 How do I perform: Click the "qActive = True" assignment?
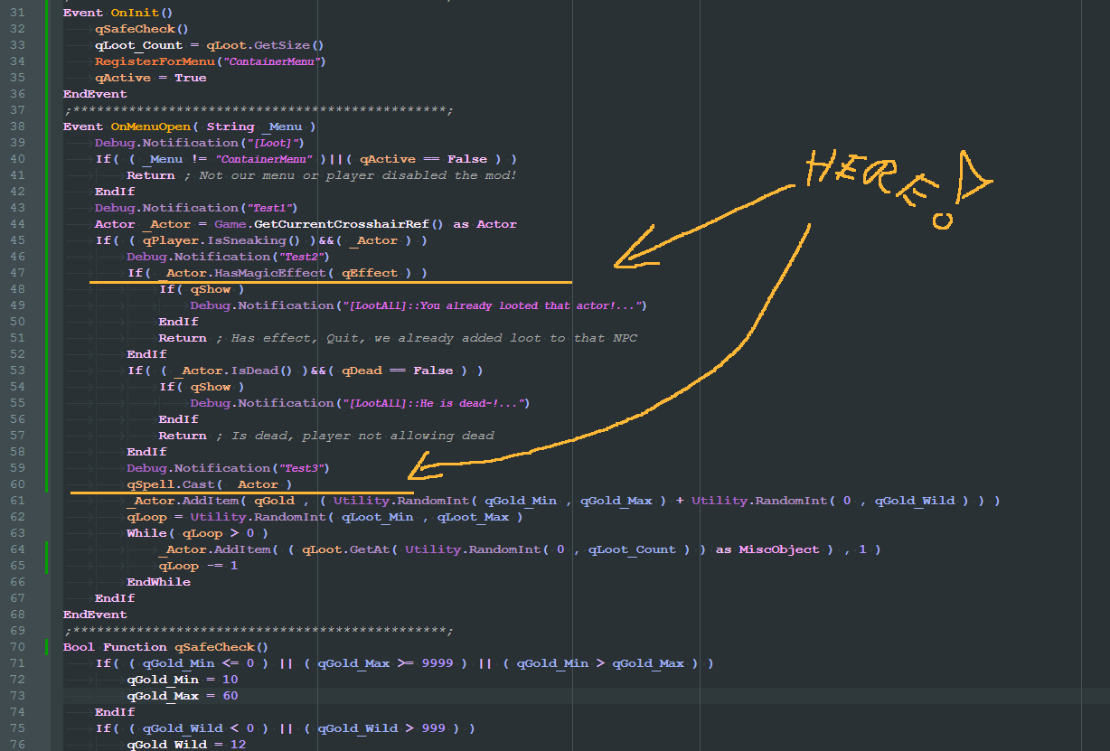tap(151, 78)
